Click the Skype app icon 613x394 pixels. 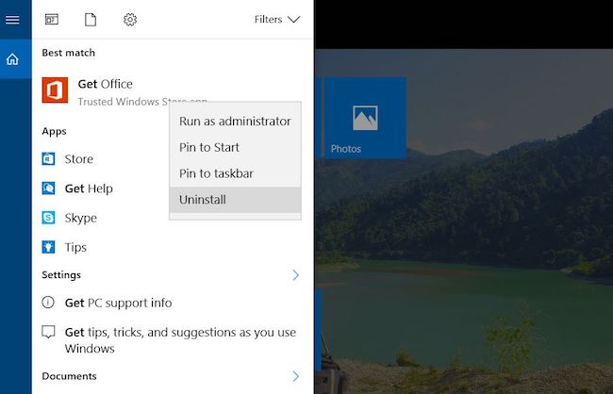point(48,218)
